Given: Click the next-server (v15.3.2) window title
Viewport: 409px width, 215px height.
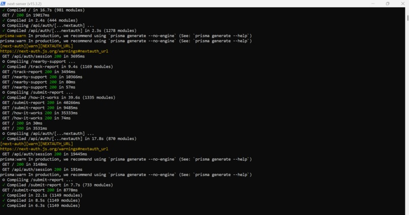Looking at the screenshot, I should click(x=24, y=4).
